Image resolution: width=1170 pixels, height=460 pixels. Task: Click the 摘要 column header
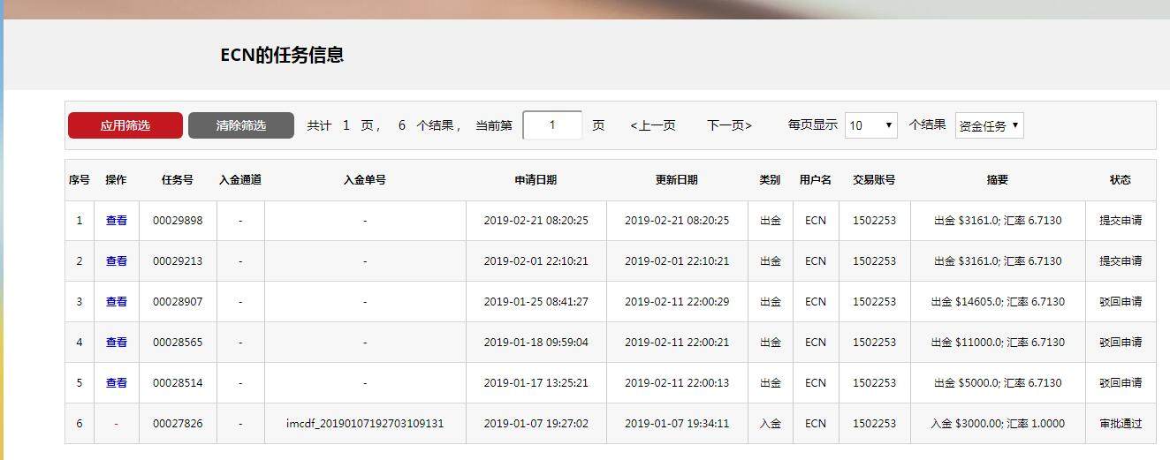pyautogui.click(x=997, y=180)
